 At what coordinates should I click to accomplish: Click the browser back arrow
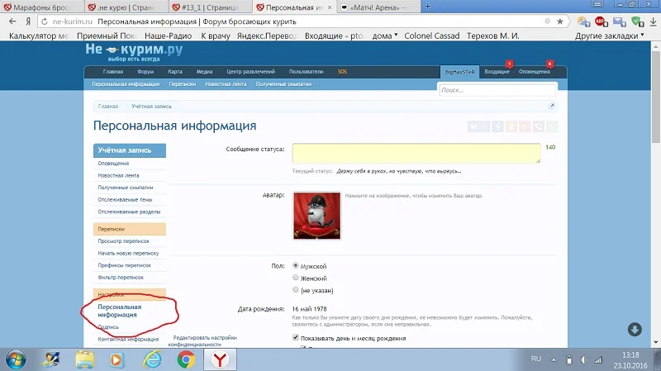[12, 21]
